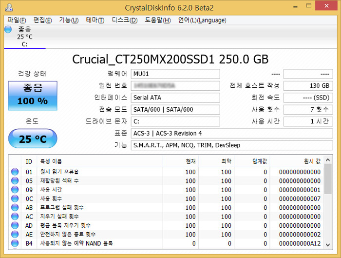Click the 25 °C temperature button
Image resolution: width=341 pixels, height=258 pixels.
click(x=33, y=139)
